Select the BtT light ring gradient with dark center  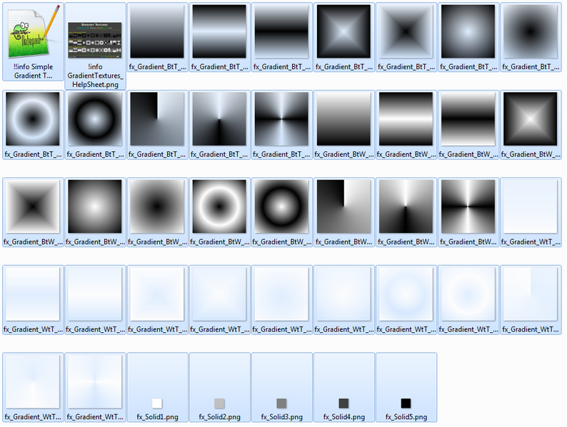tap(33, 125)
